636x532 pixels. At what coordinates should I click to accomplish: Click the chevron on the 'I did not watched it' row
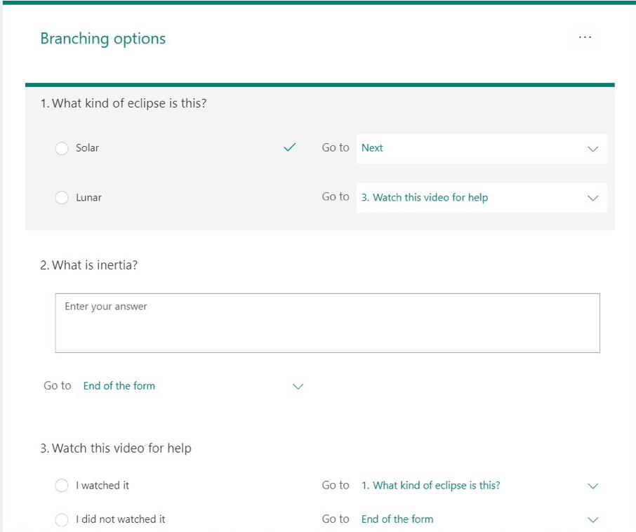592,519
